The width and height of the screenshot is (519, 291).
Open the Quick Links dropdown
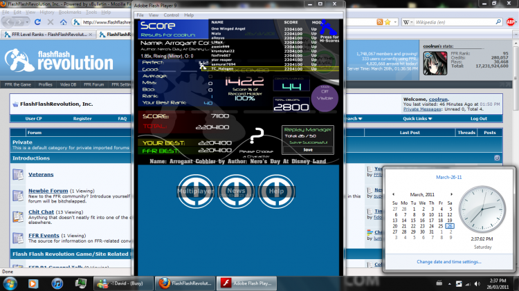[x=417, y=118]
